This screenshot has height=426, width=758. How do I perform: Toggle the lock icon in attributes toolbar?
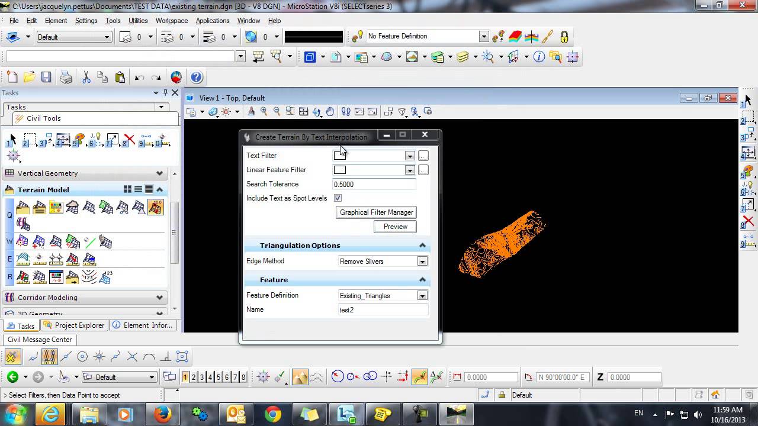[x=564, y=37]
